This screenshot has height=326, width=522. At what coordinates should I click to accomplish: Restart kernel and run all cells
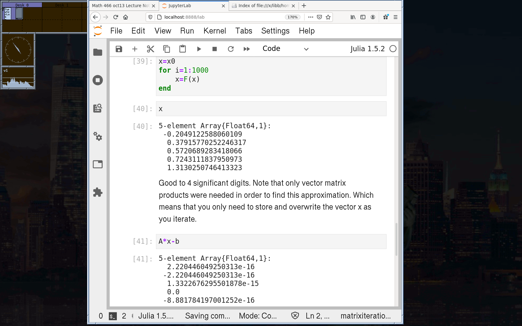pyautogui.click(x=247, y=49)
